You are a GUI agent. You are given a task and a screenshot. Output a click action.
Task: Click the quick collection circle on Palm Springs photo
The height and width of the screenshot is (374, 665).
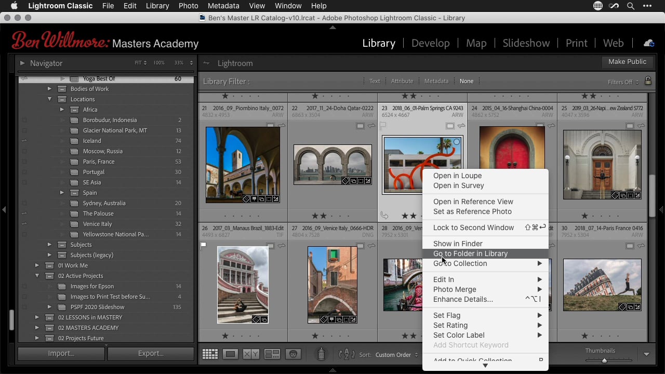[x=457, y=142]
